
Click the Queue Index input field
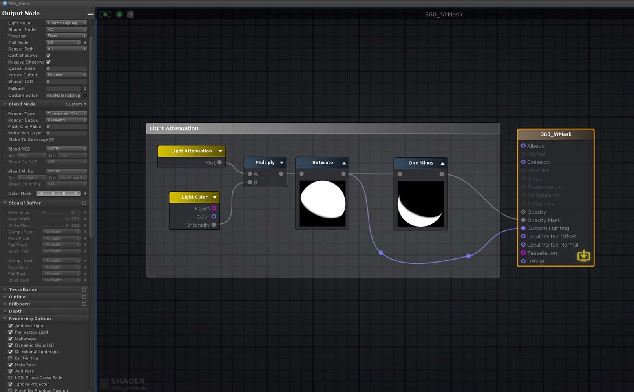click(x=66, y=69)
